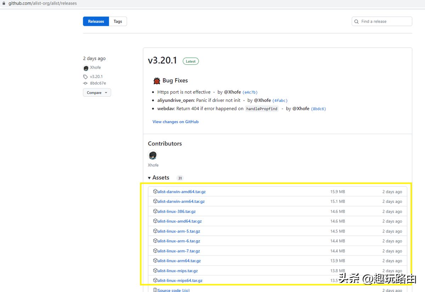Download alist-linux-amd64.tar.gz
Viewport: 425px width, 292px height.
tap(180, 221)
